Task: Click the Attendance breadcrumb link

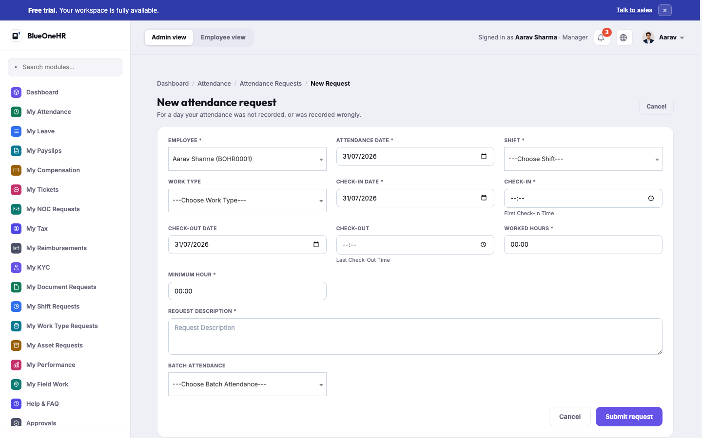Action: coord(214,84)
